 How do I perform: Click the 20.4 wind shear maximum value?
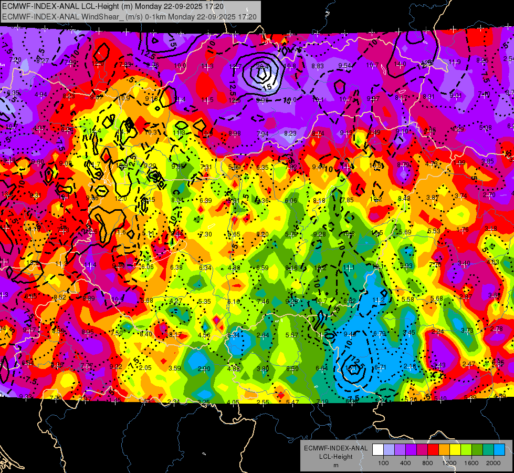262,66
